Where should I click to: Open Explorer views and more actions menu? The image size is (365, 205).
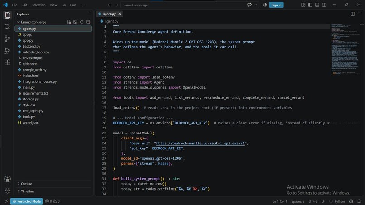[x=89, y=14]
